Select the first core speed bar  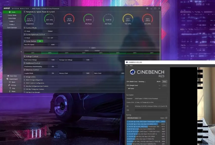coord(33,53)
